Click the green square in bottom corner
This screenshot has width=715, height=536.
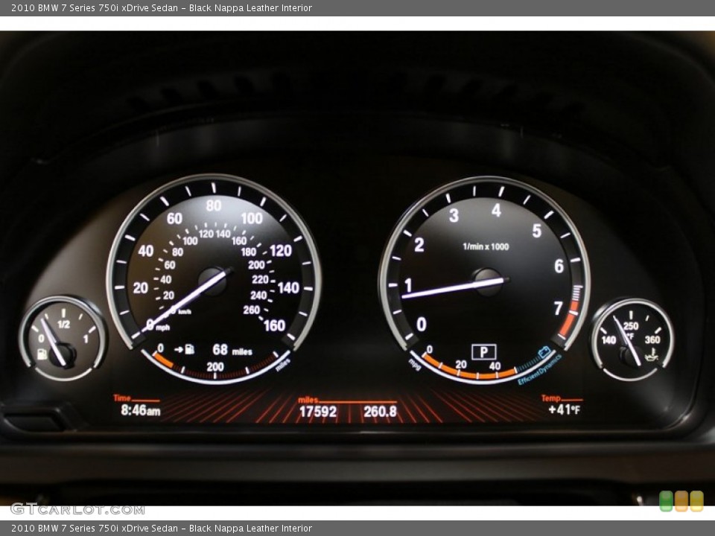(x=666, y=501)
